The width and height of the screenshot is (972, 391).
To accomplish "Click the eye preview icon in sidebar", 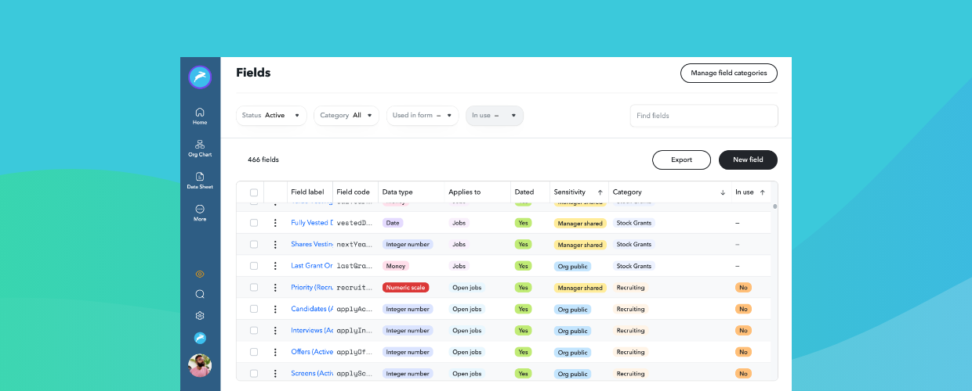I will click(x=200, y=274).
